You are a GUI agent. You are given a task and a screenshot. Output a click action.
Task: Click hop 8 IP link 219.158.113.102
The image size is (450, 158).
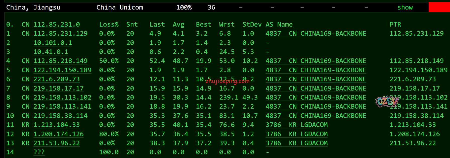click(x=62, y=98)
